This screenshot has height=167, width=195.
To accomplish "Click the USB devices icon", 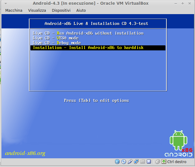I will 130,162.
